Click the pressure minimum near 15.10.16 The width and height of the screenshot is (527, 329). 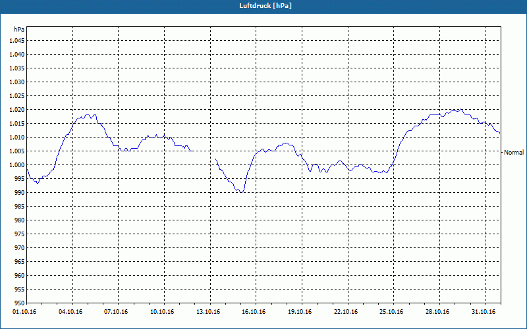(x=241, y=191)
